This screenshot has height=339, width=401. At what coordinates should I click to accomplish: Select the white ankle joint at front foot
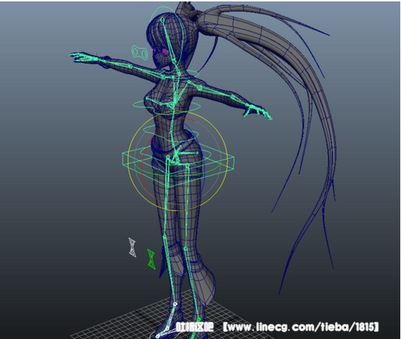(175, 304)
